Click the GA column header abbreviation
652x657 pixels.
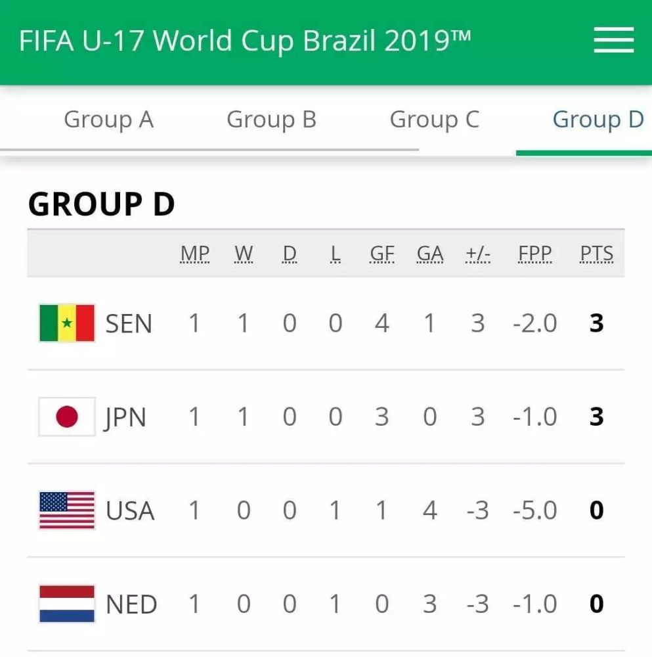(x=430, y=254)
